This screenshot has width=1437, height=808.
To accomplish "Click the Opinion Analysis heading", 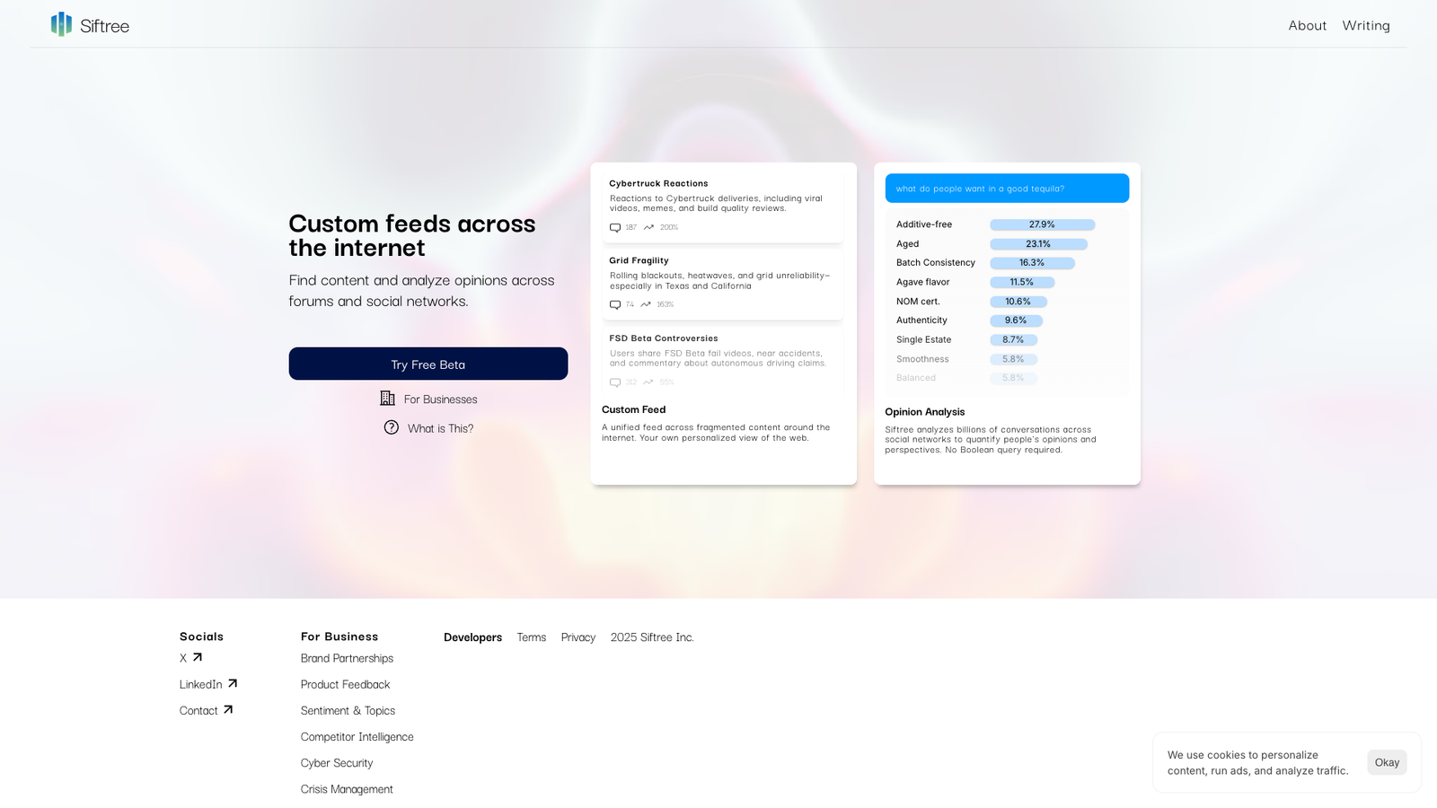I will (924, 412).
